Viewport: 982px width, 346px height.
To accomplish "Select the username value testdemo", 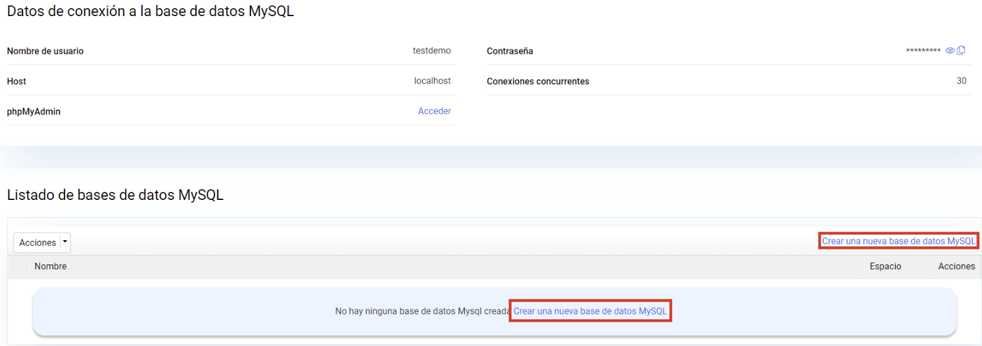I will pyautogui.click(x=432, y=51).
